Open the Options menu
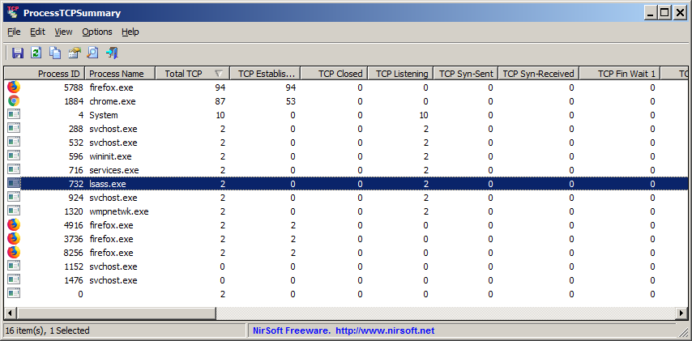Viewport: 692px width, 341px height. (x=97, y=32)
